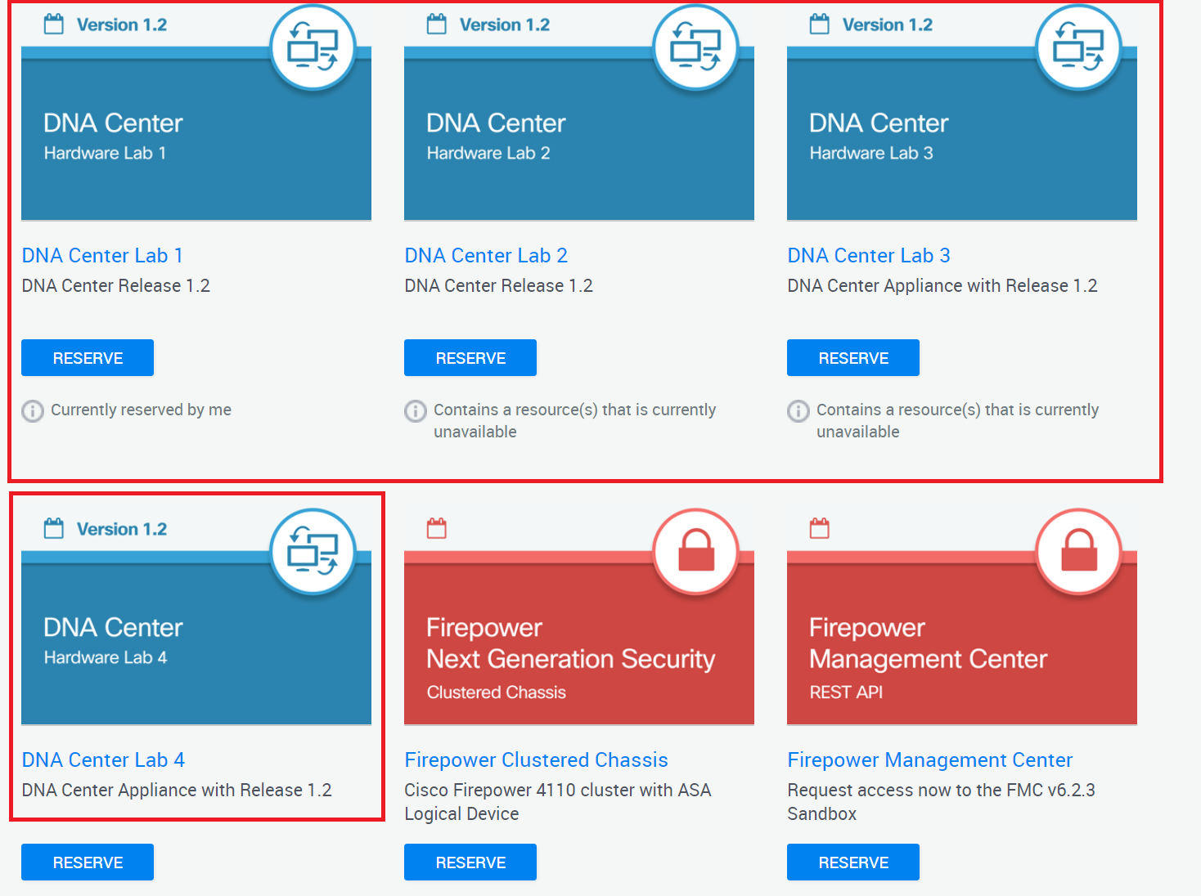Reserve DNA Center Lab 4

click(x=88, y=862)
